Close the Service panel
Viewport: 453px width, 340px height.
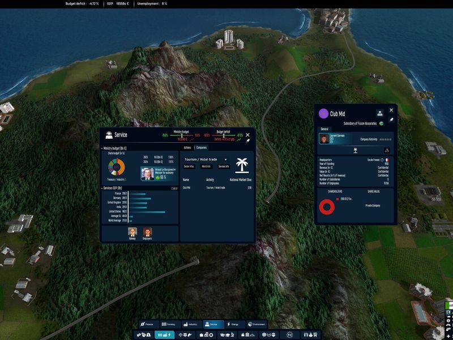[x=247, y=135]
